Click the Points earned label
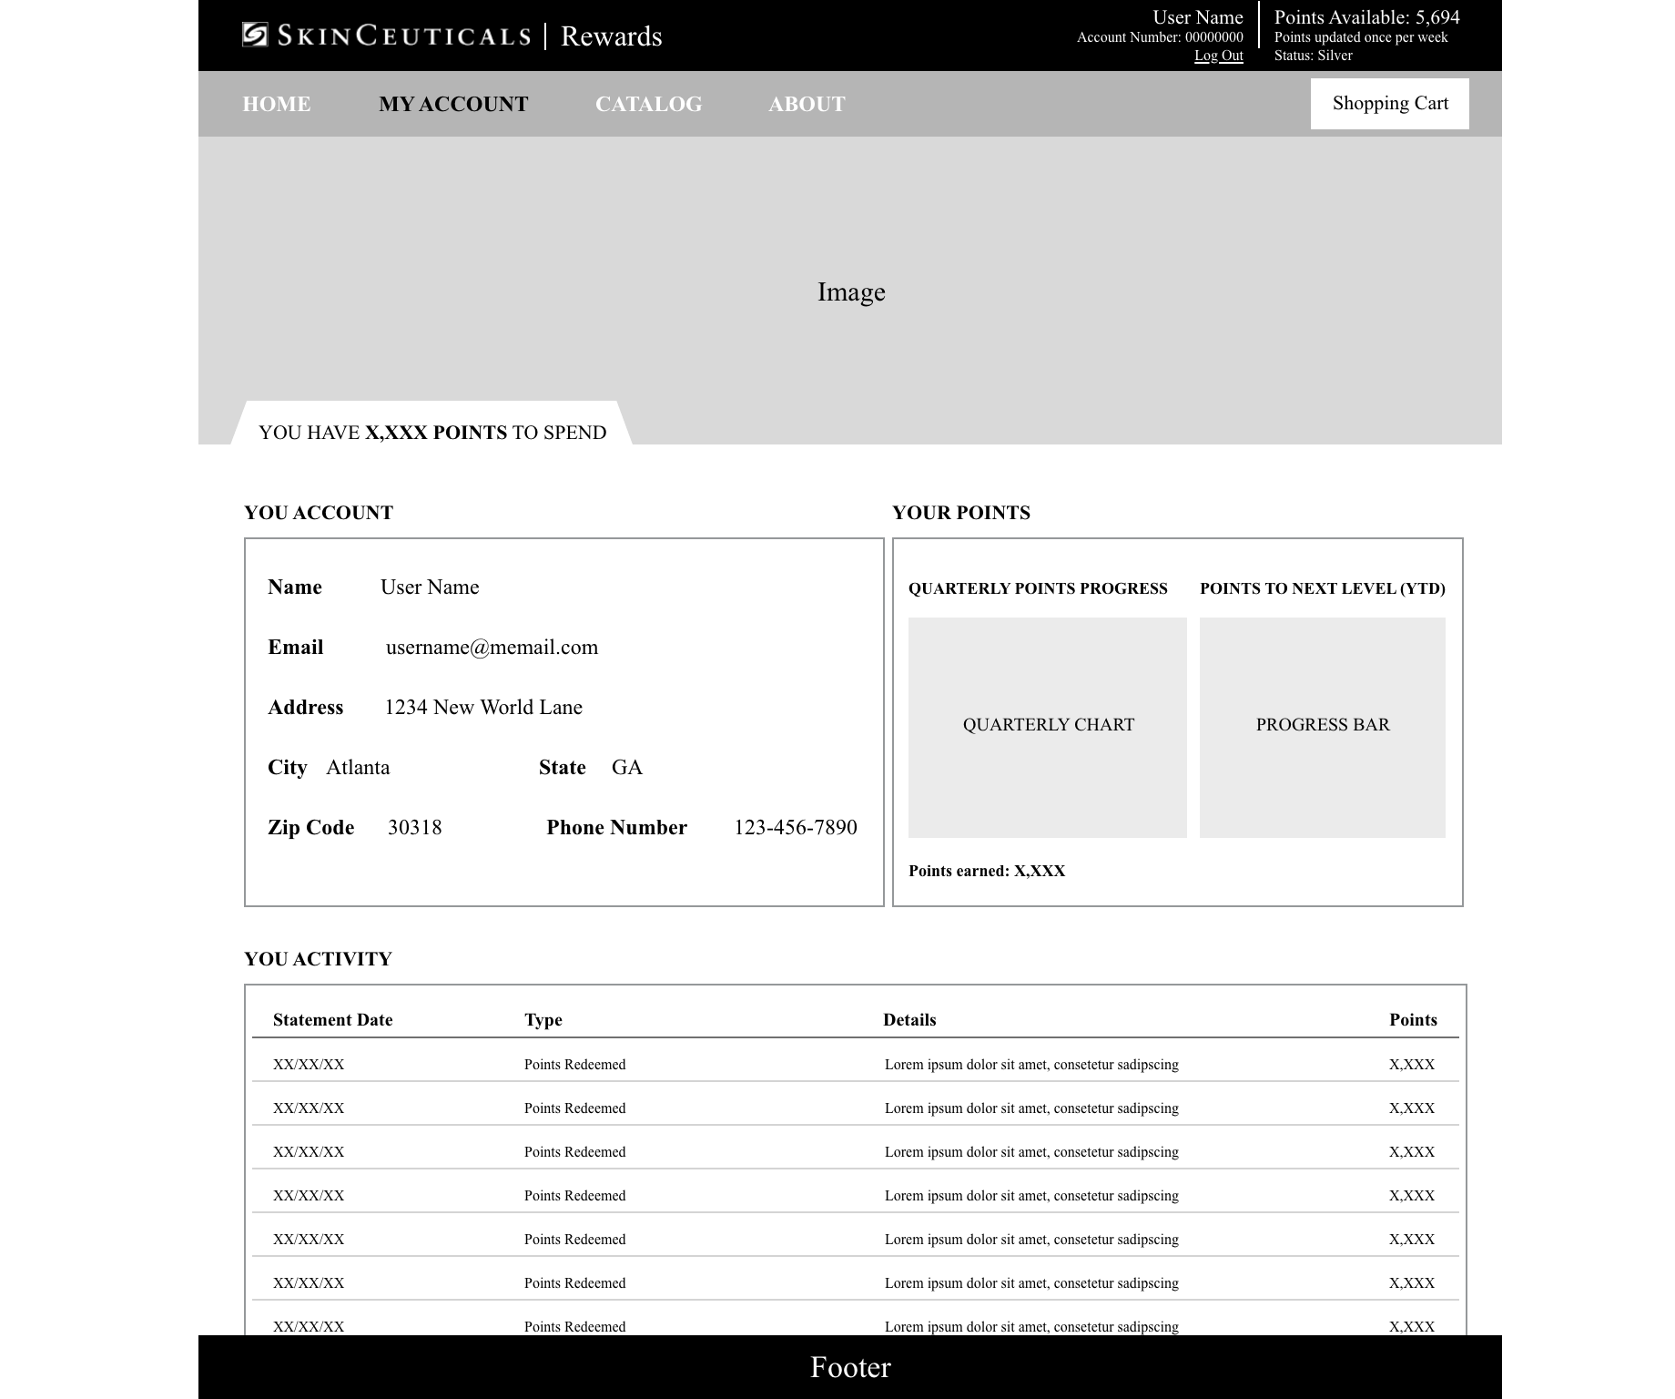1675x1399 pixels. click(987, 871)
